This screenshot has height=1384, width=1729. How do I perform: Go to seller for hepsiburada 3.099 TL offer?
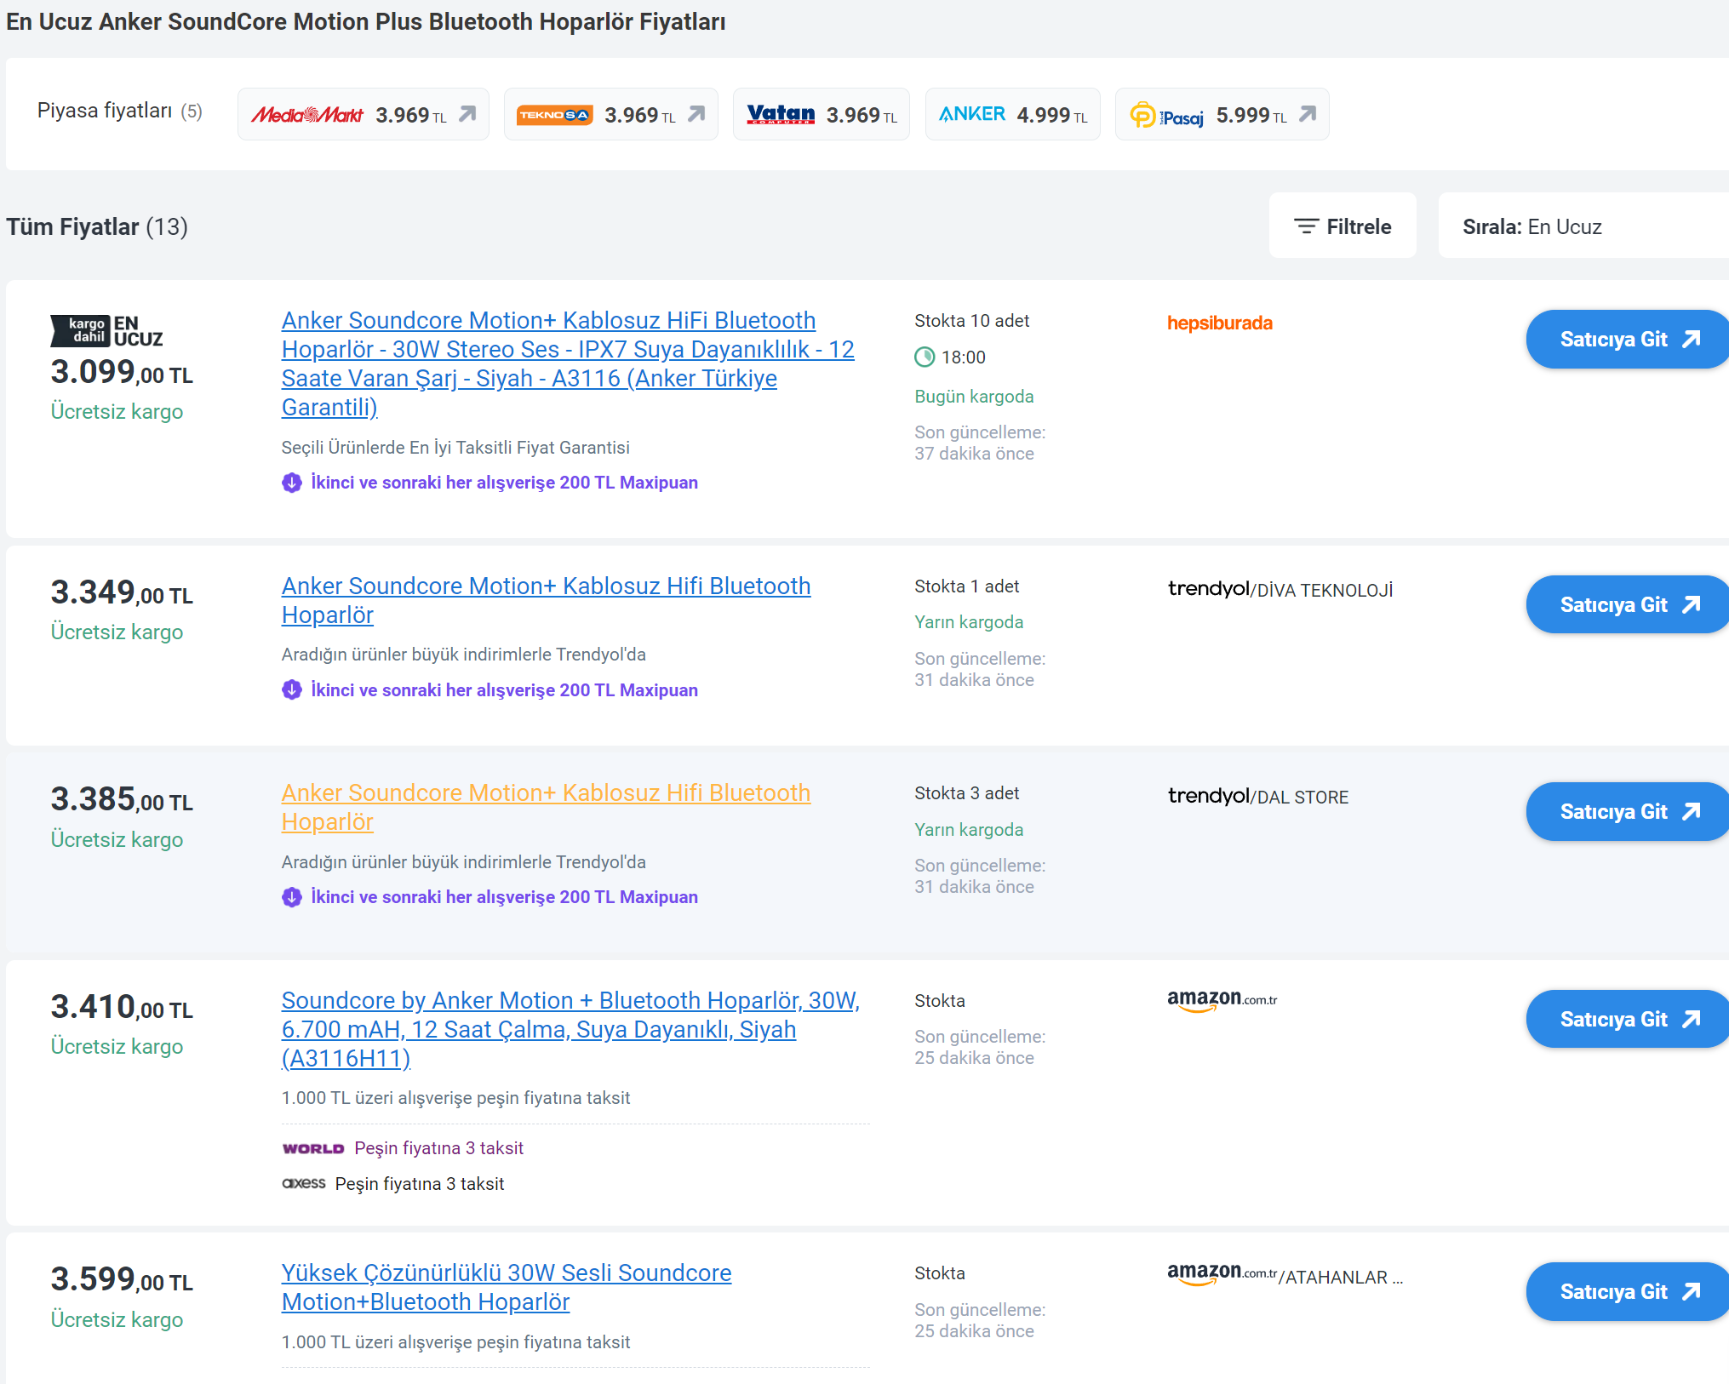pyautogui.click(x=1627, y=339)
